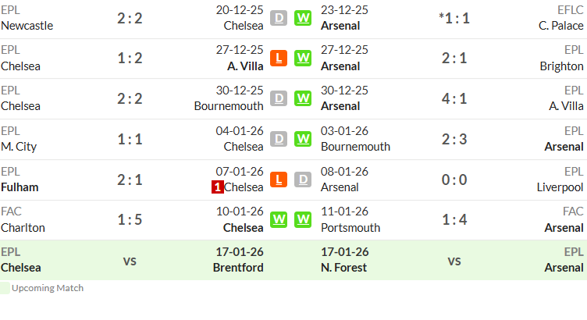Screen dimensions: 587x320
Task: Click the orange L badge for Fulham vs Chelsea
Action: 279,180
